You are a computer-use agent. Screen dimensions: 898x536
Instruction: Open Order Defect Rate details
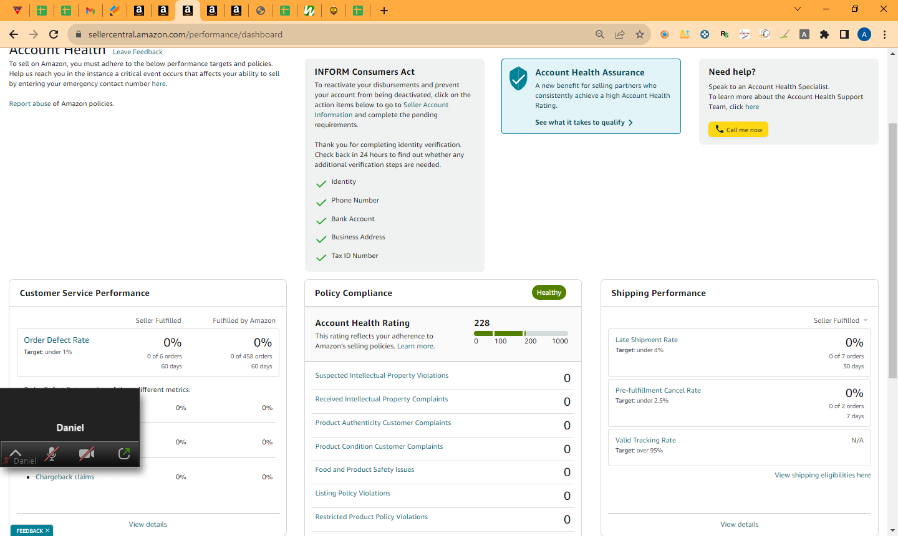pos(56,340)
